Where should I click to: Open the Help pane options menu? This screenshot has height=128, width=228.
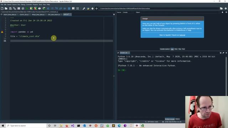[x=226, y=12]
